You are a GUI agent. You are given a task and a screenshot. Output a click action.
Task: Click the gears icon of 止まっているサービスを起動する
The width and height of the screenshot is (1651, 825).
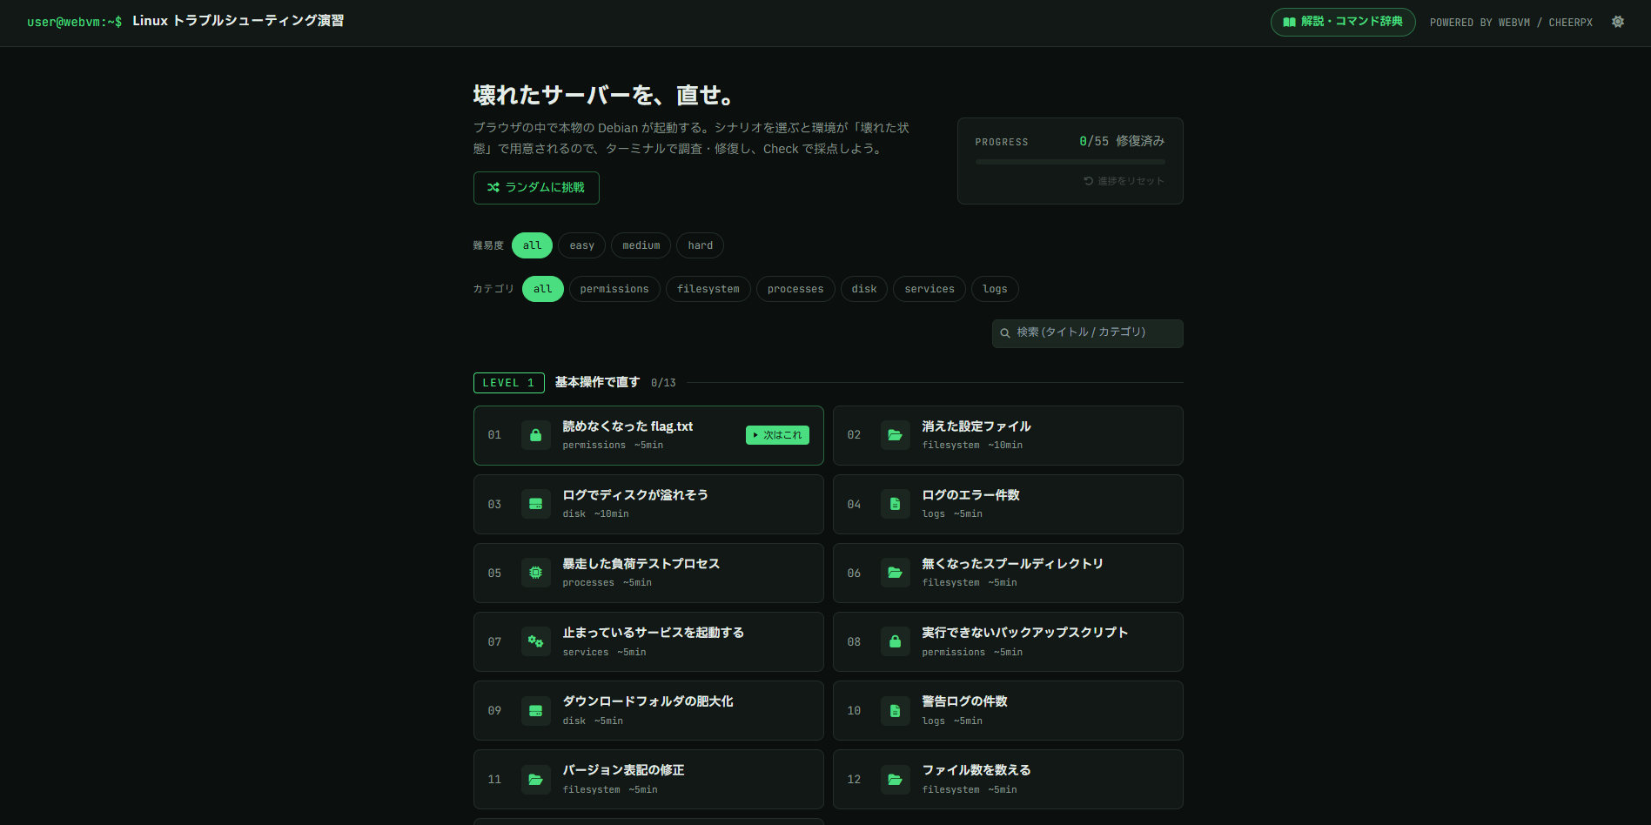click(536, 641)
